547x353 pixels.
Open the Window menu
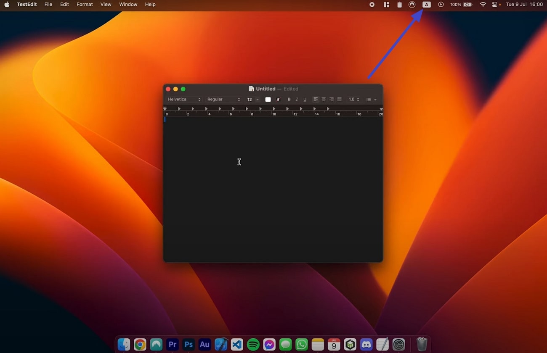tap(128, 4)
